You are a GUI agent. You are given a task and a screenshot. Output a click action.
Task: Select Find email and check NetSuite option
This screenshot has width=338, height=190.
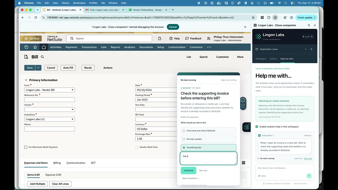pyautogui.click(x=208, y=131)
